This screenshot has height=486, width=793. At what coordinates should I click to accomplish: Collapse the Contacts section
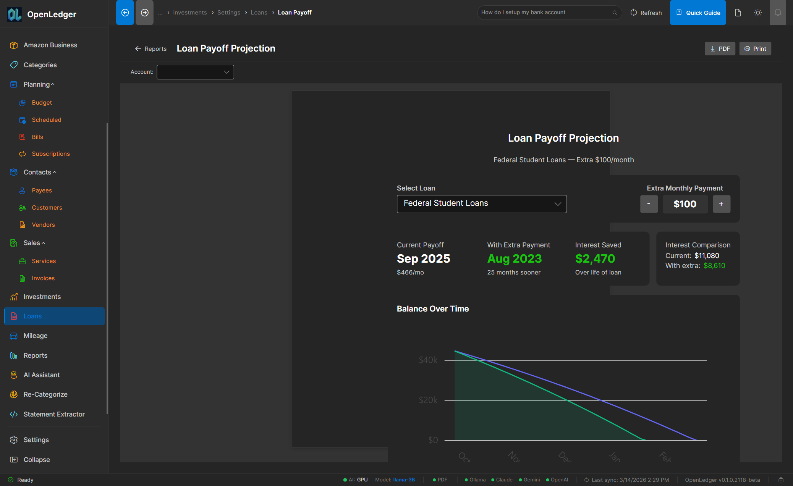click(54, 172)
